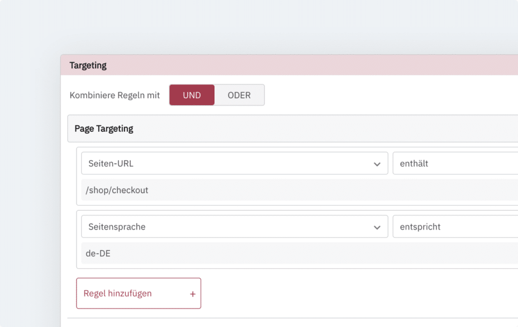518x327 pixels.
Task: Open the 'entspricht' operator dropdown
Action: 455,227
